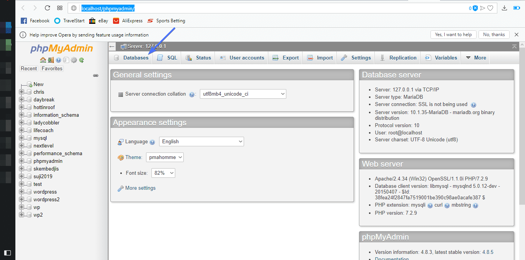The height and width of the screenshot is (260, 525).
Task: Select the phpmyadmin database in tree
Action: [48, 161]
